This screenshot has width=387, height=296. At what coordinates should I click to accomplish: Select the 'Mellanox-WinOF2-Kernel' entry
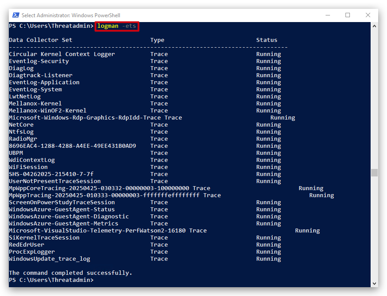click(48, 110)
